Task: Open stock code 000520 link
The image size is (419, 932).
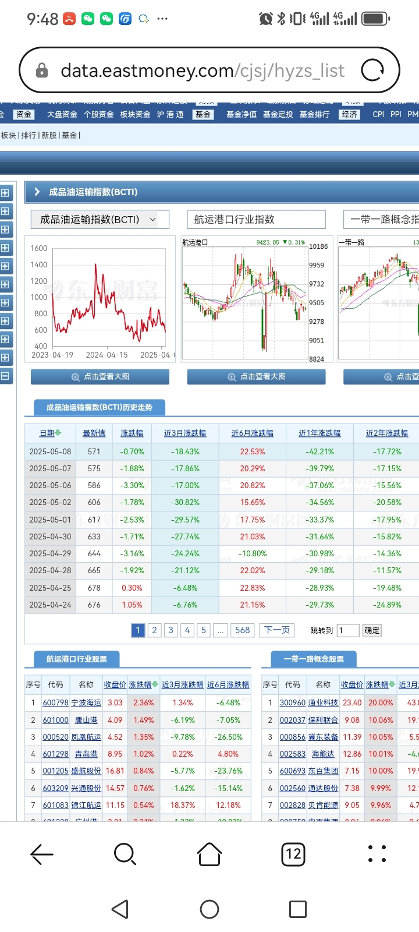Action: [55, 737]
